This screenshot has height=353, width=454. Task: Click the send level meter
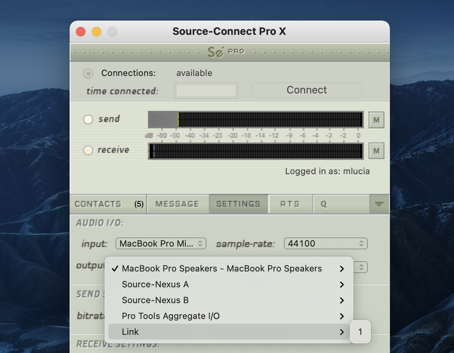pos(255,120)
